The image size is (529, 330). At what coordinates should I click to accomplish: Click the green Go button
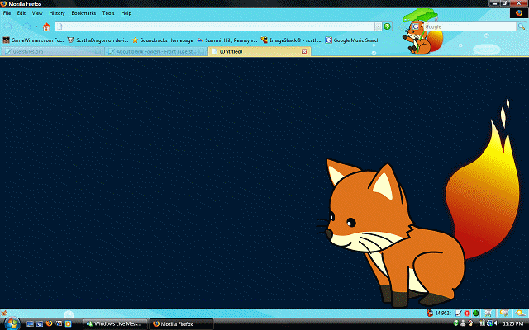(388, 26)
